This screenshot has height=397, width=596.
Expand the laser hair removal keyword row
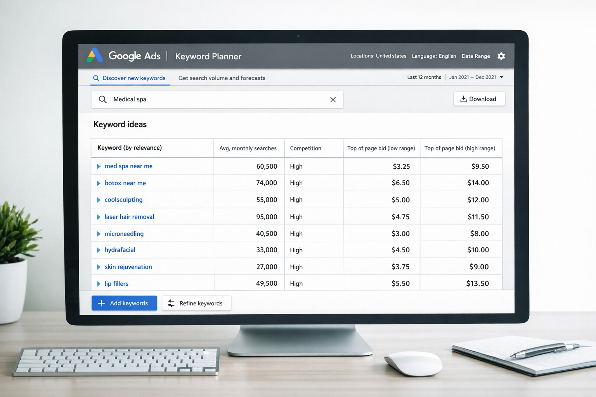click(x=99, y=217)
